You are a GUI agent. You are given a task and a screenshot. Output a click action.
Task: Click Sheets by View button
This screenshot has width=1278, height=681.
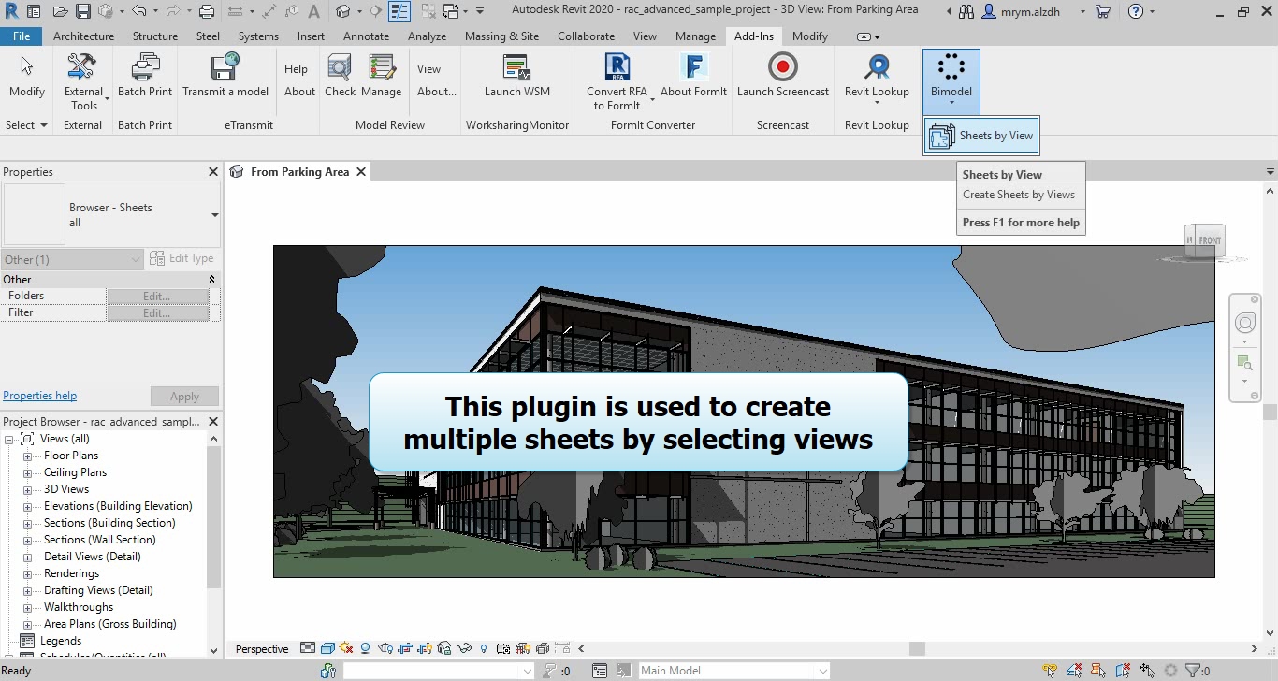coord(981,136)
